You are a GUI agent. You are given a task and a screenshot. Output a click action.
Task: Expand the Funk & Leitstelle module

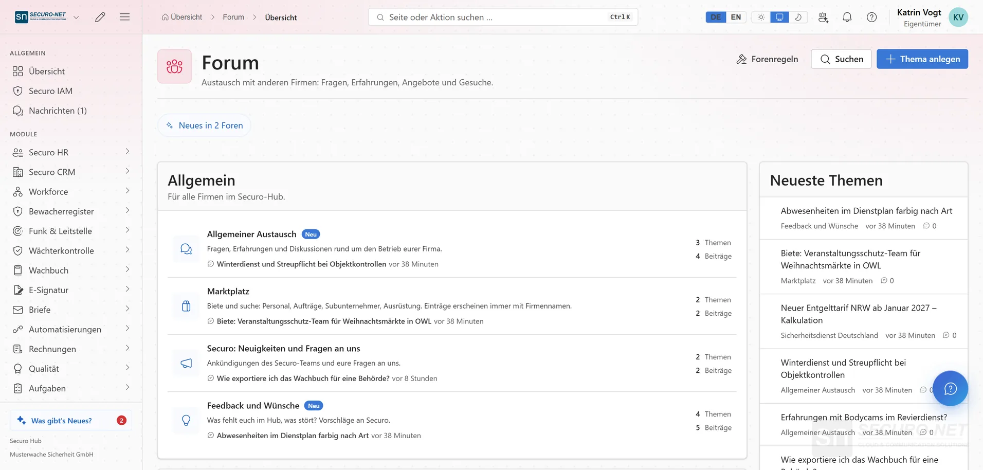[127, 230]
